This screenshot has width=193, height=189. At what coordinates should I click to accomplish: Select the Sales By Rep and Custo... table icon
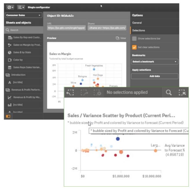click(10, 38)
